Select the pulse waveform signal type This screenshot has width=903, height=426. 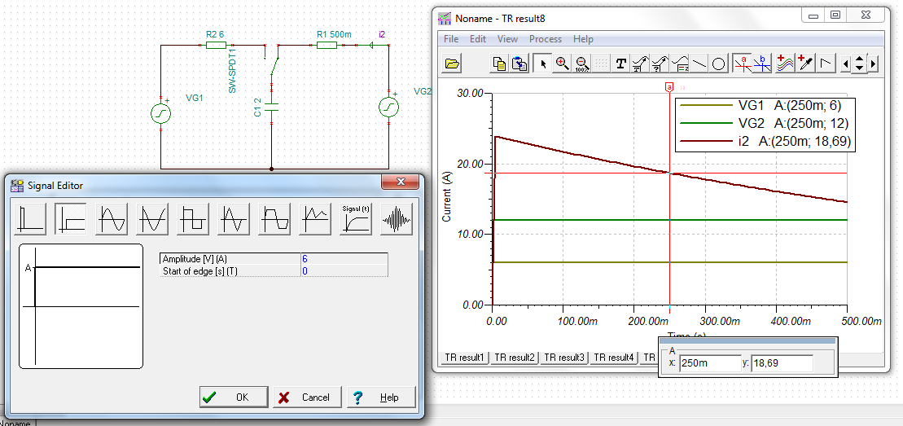pos(30,218)
